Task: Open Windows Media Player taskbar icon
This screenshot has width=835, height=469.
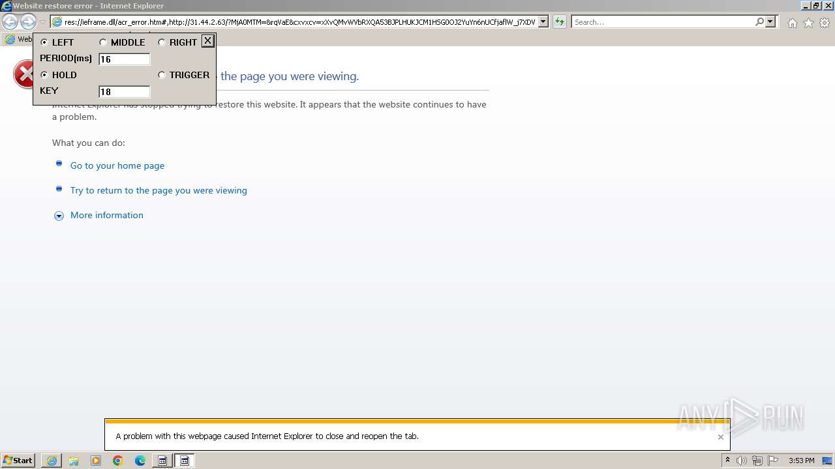Action: [96, 461]
